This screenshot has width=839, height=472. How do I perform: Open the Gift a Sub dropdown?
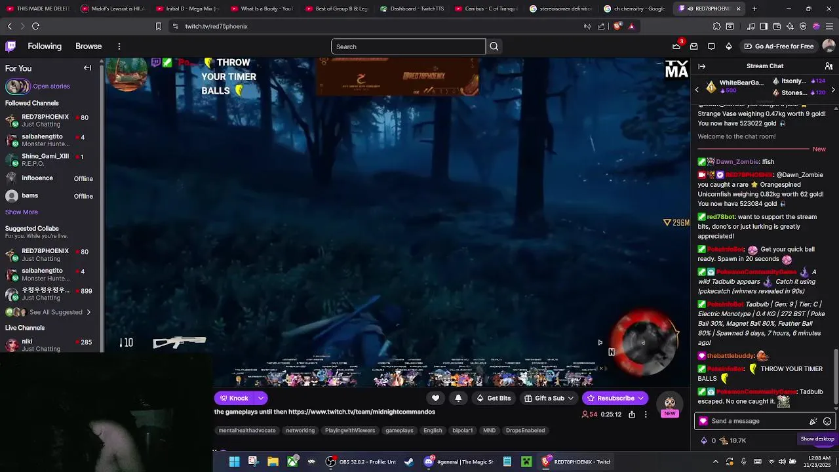click(x=549, y=398)
